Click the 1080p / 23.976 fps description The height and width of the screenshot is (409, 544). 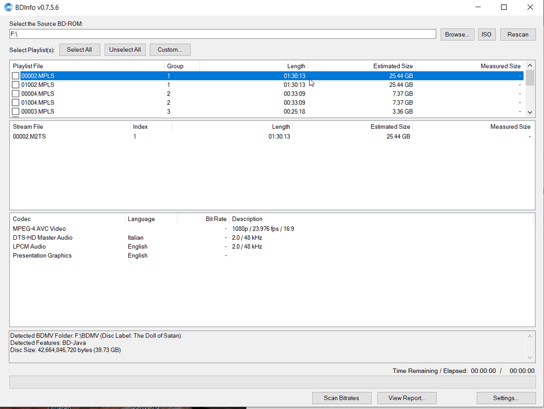[x=263, y=229]
